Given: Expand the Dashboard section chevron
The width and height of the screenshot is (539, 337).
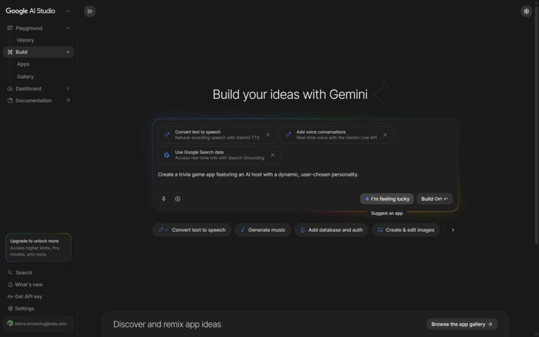Looking at the screenshot, I should pyautogui.click(x=68, y=88).
